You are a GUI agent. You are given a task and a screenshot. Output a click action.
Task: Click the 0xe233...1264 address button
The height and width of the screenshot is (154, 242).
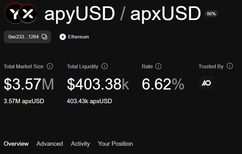click(x=24, y=37)
